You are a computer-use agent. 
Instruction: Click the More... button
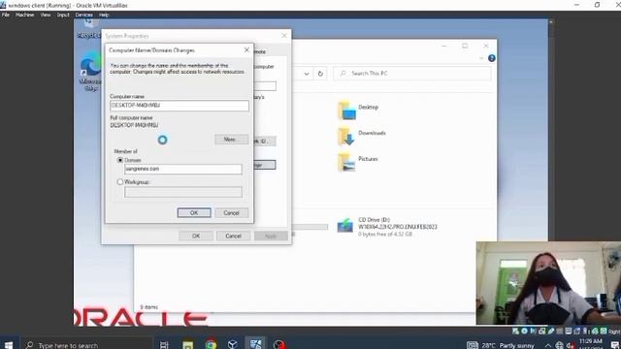coord(231,140)
